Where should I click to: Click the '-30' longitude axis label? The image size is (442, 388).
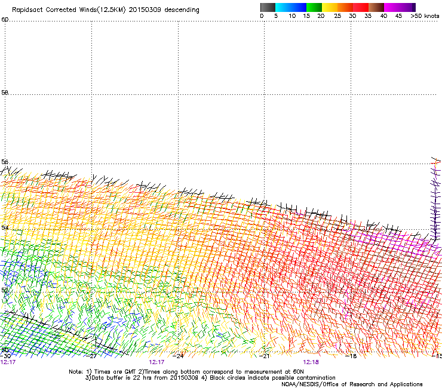[5, 356]
